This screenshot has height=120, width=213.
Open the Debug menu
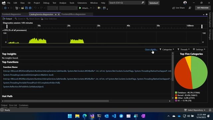[x=46, y=3]
